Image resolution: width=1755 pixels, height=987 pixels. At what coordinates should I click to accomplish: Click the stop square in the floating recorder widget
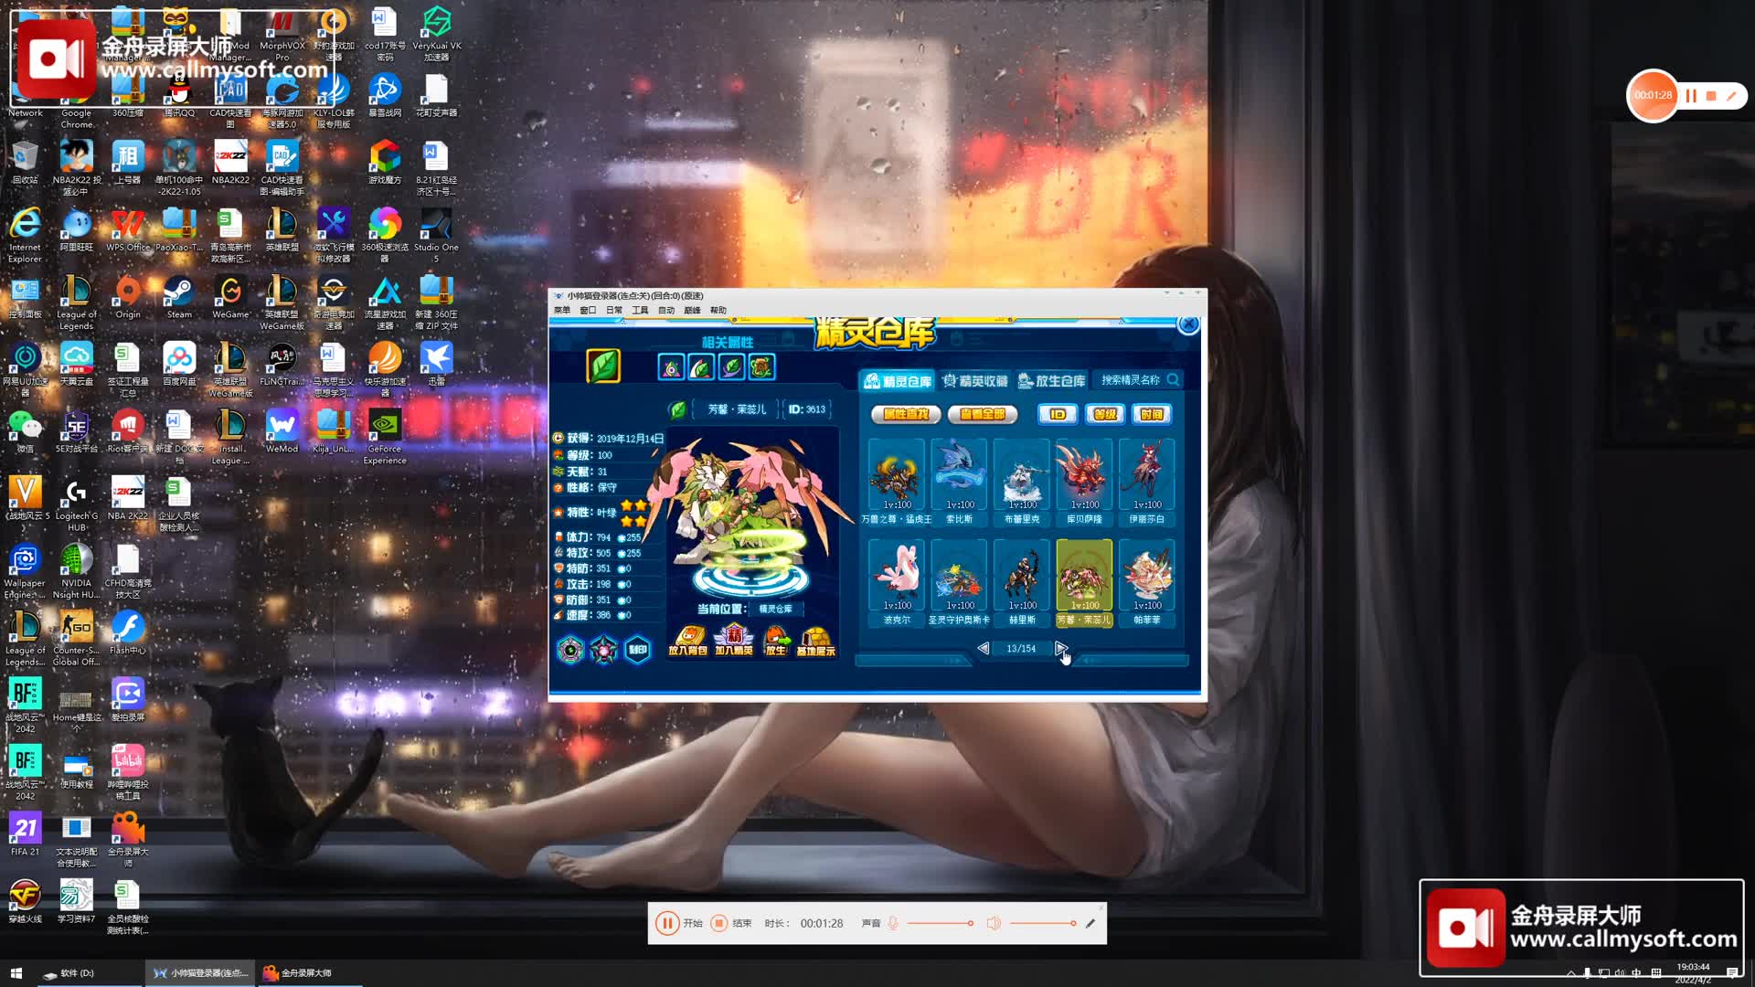(x=1711, y=95)
